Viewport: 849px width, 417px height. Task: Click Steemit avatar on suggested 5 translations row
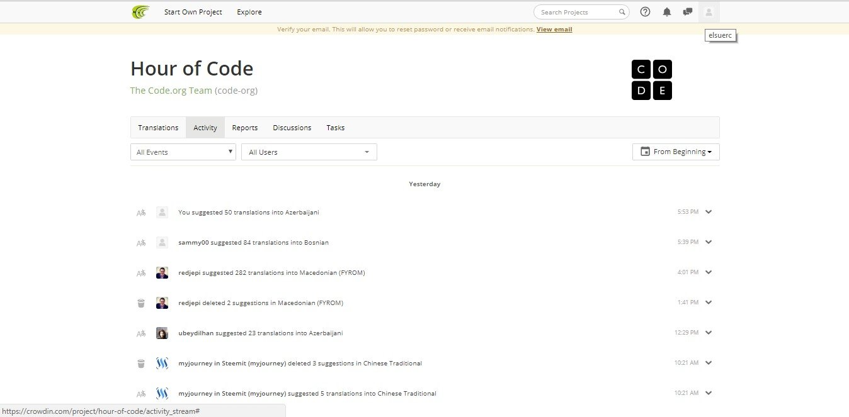pyautogui.click(x=162, y=393)
